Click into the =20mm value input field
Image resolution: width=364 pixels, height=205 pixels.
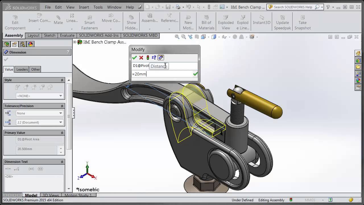(x=162, y=74)
